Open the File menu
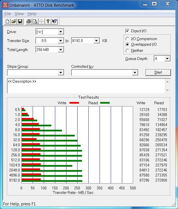 coord(8,14)
